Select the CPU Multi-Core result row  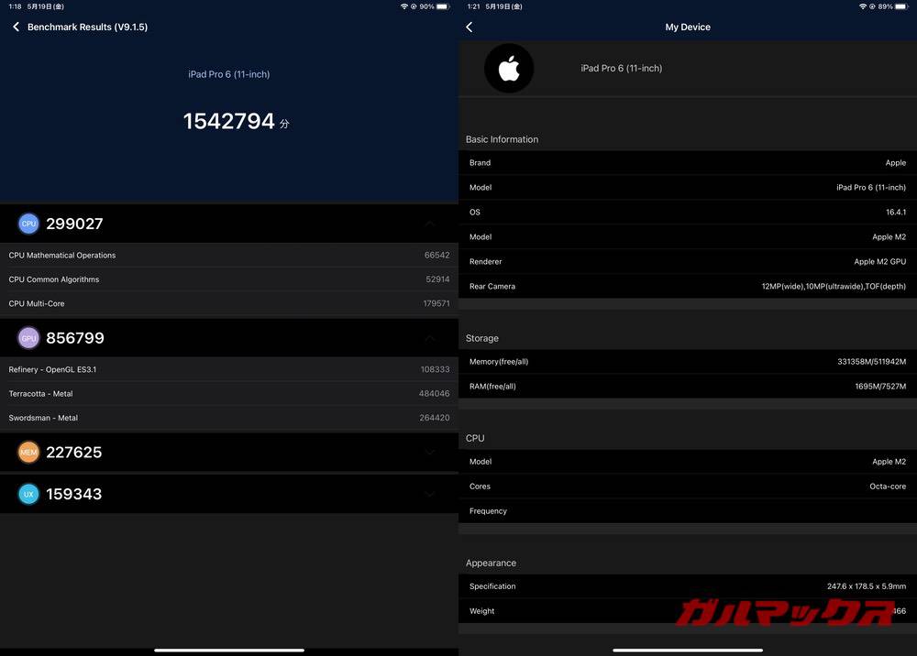click(229, 303)
